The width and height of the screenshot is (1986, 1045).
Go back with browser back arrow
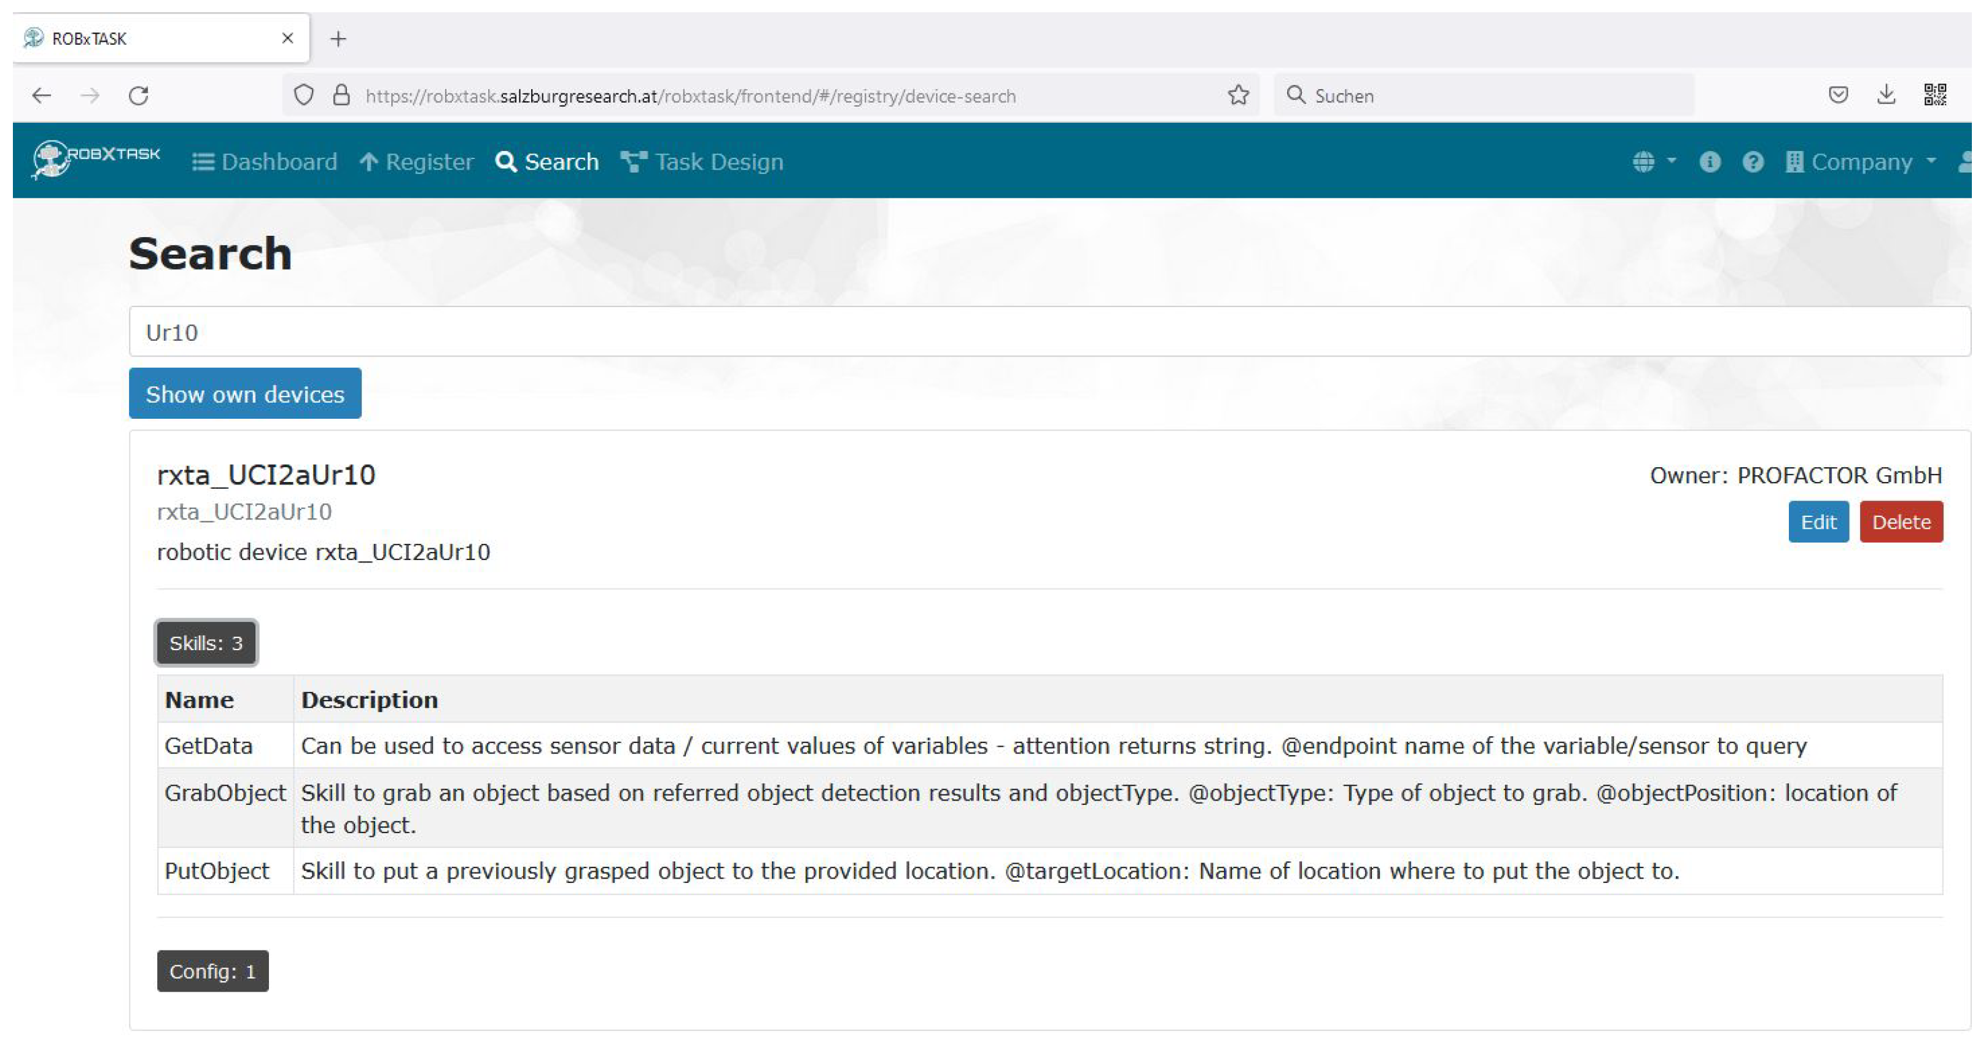(42, 96)
